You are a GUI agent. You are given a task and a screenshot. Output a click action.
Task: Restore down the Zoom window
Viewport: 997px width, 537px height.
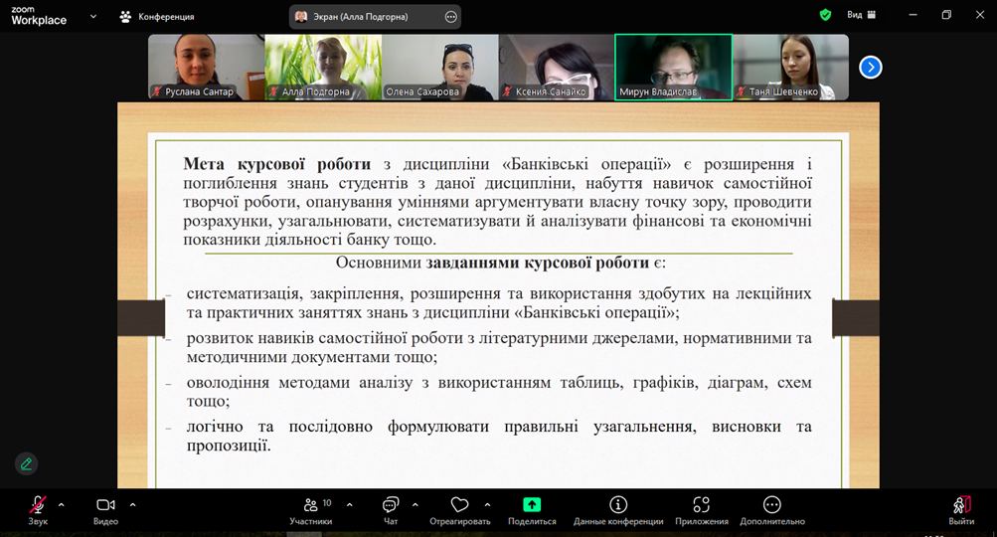click(x=946, y=15)
